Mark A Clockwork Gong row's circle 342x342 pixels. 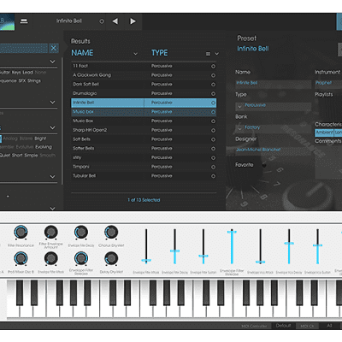tap(213, 75)
